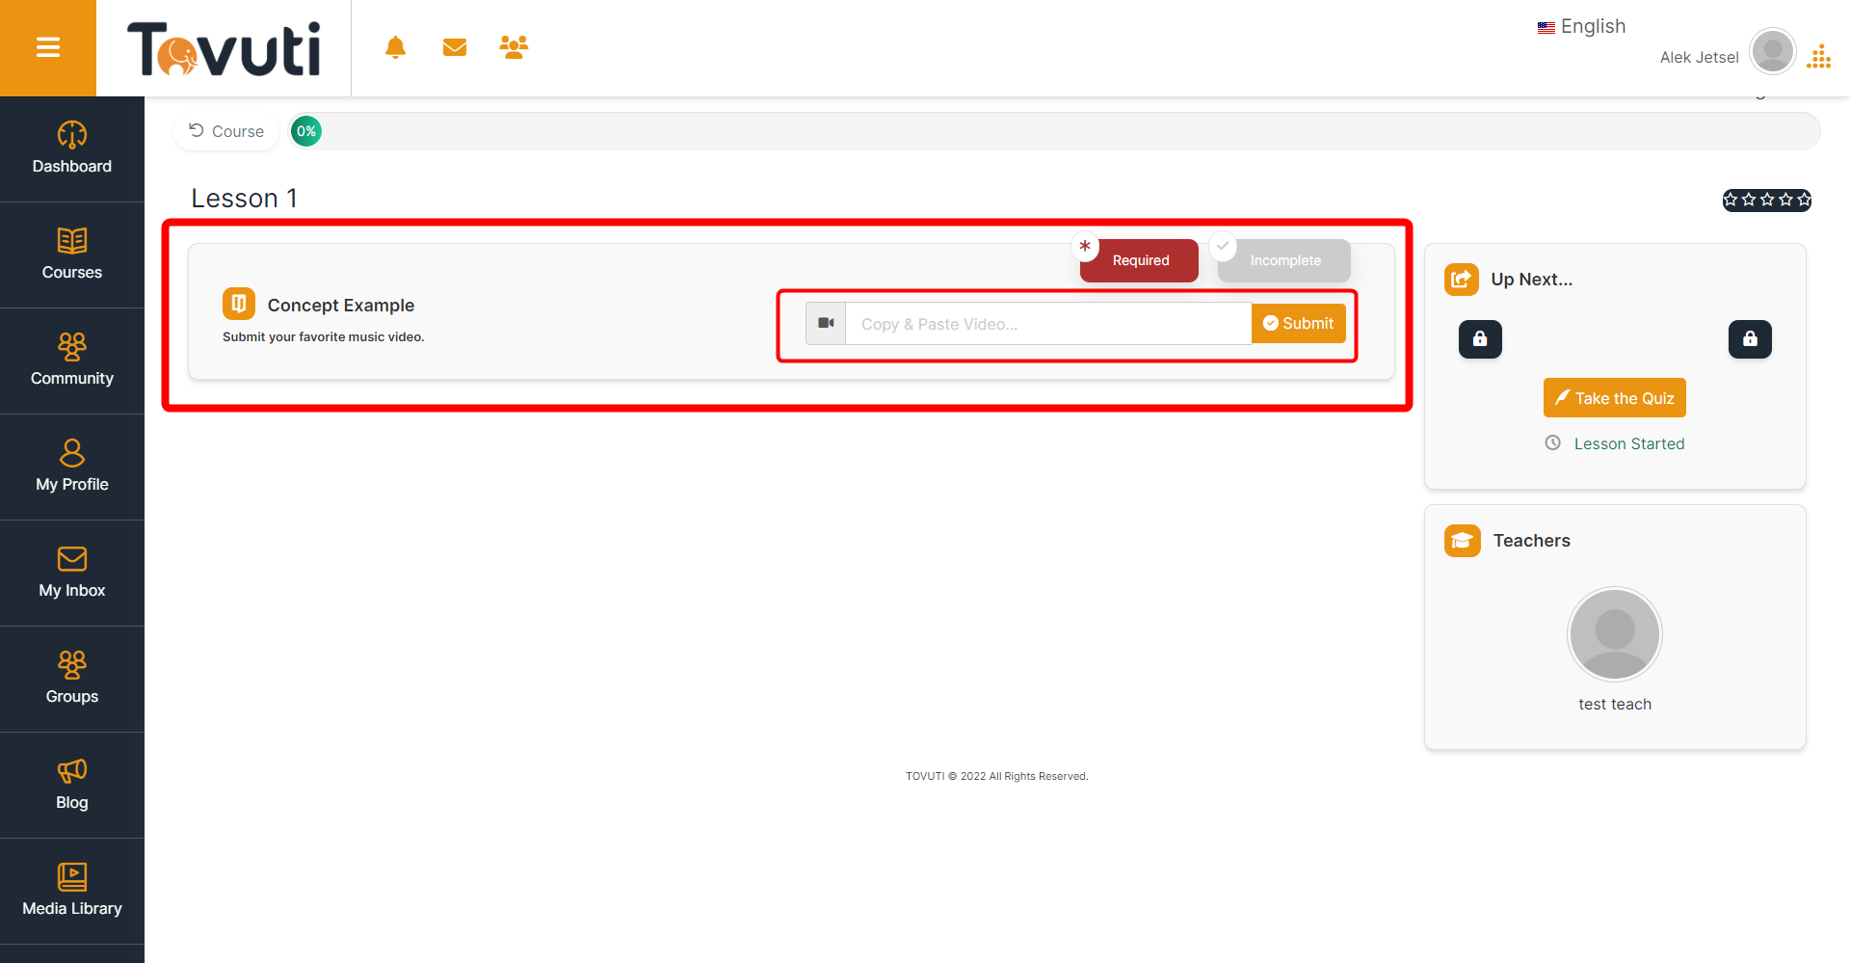Open the English language selector
The height and width of the screenshot is (963, 1850).
[1581, 27]
